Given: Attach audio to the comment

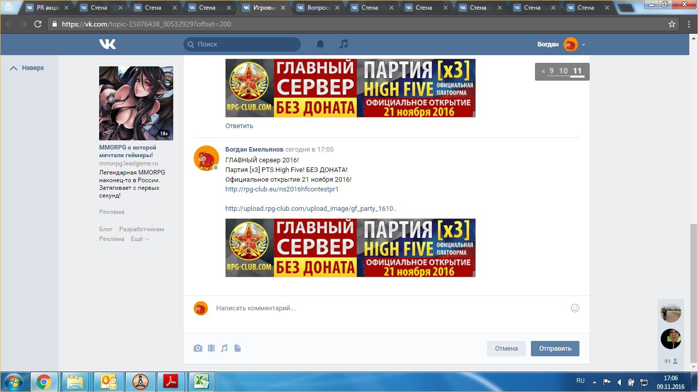Looking at the screenshot, I should [224, 348].
